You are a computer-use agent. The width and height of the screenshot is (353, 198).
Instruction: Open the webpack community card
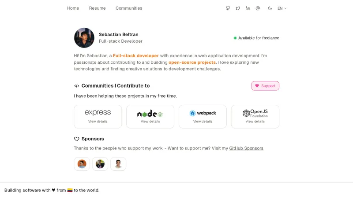(x=203, y=117)
